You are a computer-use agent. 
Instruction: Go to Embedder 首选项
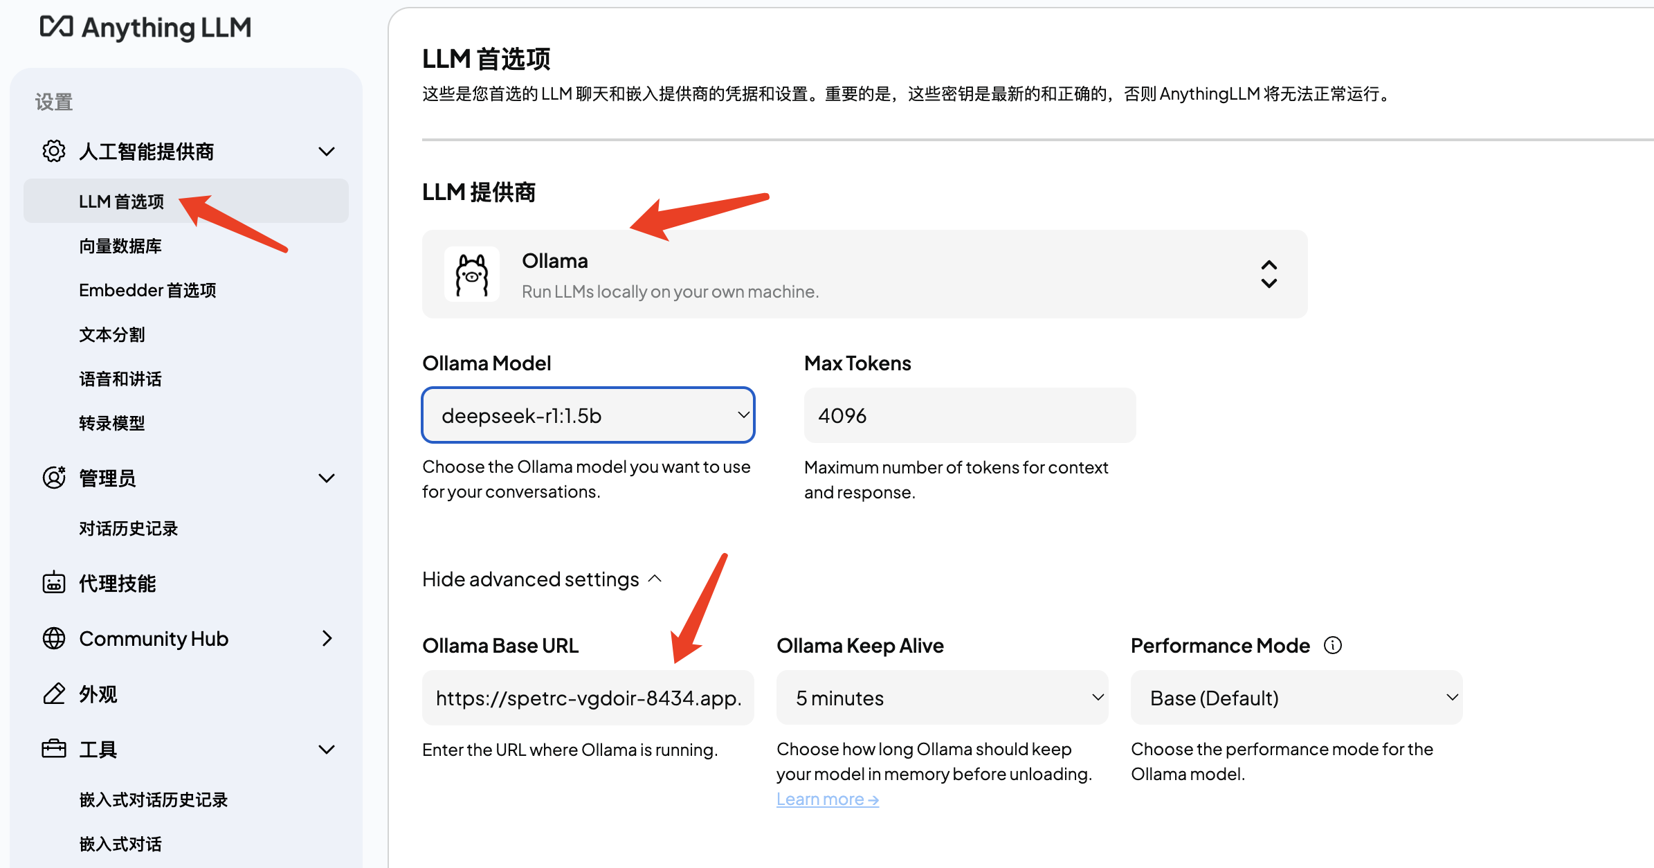click(x=147, y=290)
